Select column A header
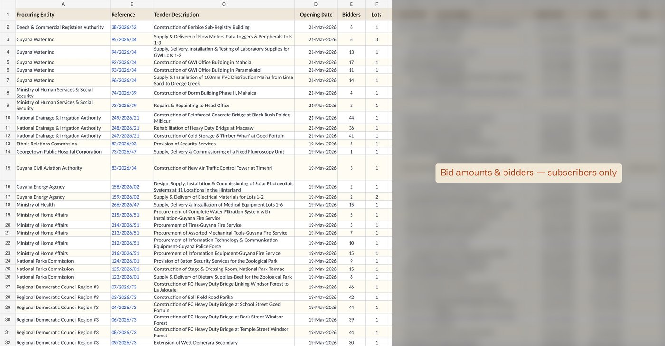This screenshot has width=665, height=346. 63,4
